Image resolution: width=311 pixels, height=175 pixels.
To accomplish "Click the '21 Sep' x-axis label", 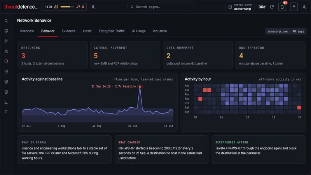I will pyautogui.click(x=133, y=126).
